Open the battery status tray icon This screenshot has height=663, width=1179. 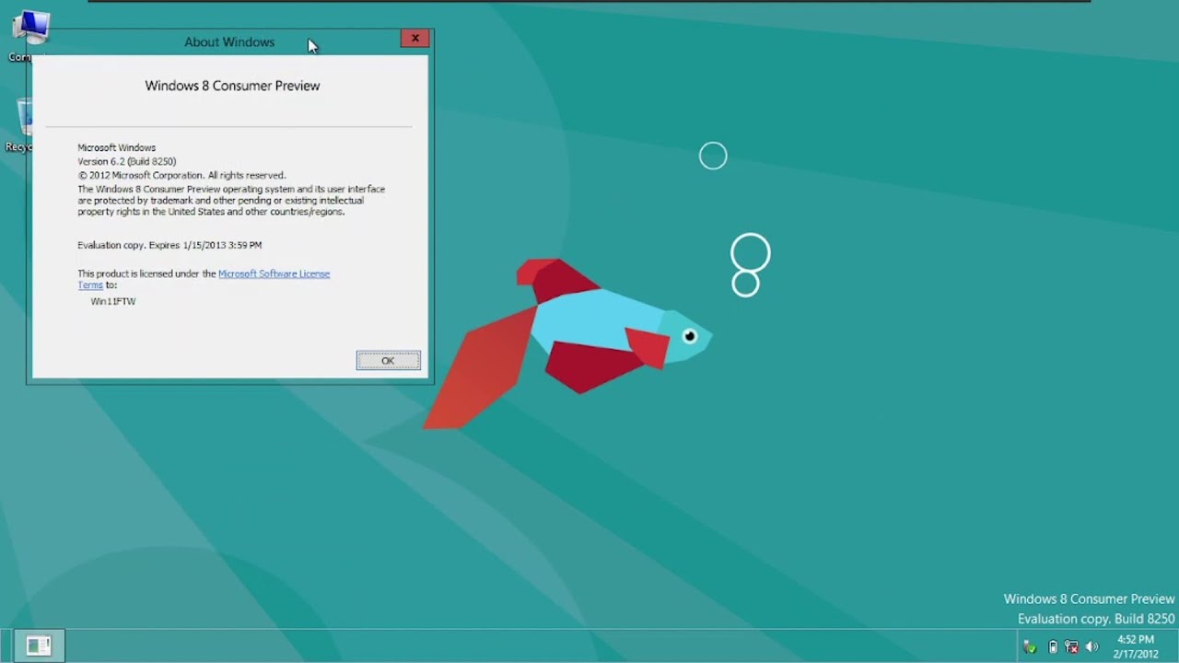1053,647
